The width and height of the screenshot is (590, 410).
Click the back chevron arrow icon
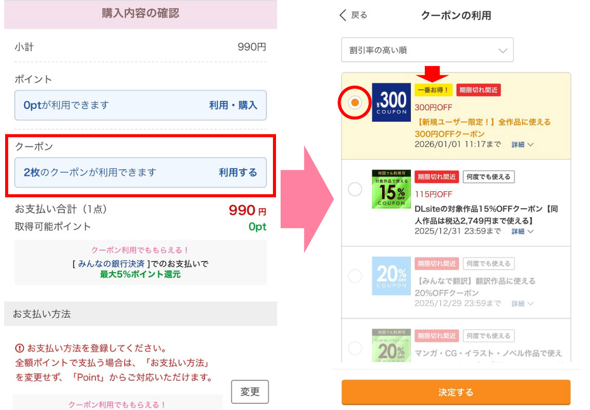coord(343,15)
